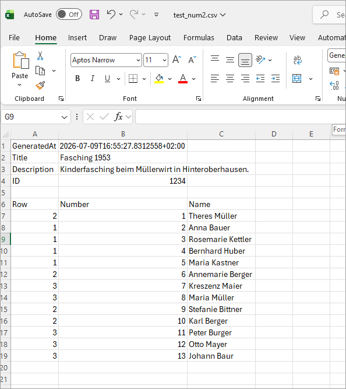Select row header 12
Viewport: 346px width, 389px height.
point(5,274)
